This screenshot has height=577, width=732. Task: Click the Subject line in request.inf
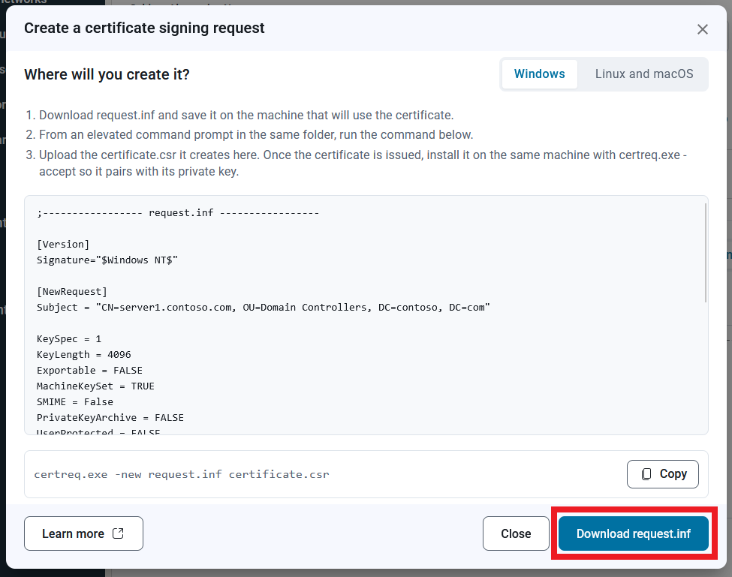point(263,308)
